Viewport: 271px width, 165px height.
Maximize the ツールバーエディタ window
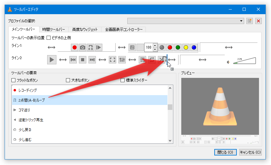pyautogui.click(x=244, y=9)
